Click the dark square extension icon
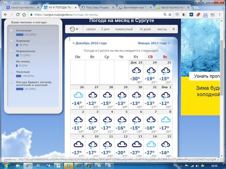The height and width of the screenshot is (169, 226). coord(191,14)
